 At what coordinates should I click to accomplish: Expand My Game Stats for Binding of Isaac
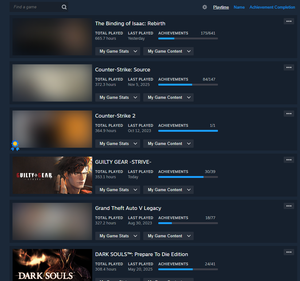tap(118, 51)
